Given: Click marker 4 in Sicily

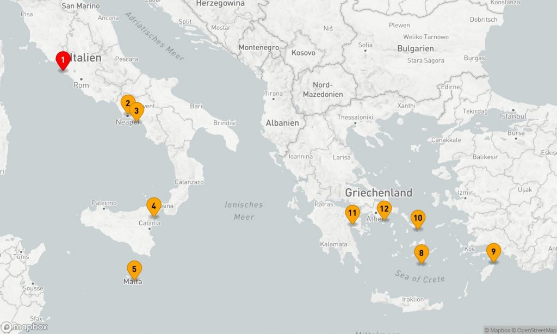Looking at the screenshot, I should [x=154, y=206].
